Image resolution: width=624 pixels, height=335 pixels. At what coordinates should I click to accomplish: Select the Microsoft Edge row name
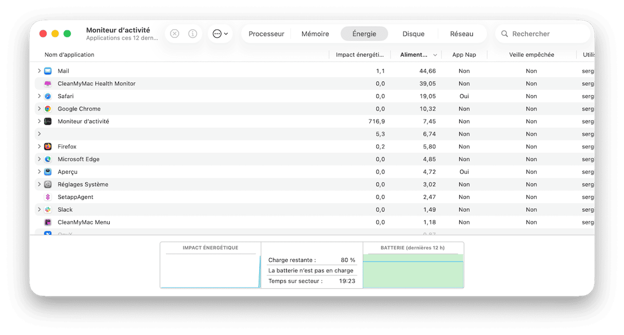pyautogui.click(x=79, y=159)
